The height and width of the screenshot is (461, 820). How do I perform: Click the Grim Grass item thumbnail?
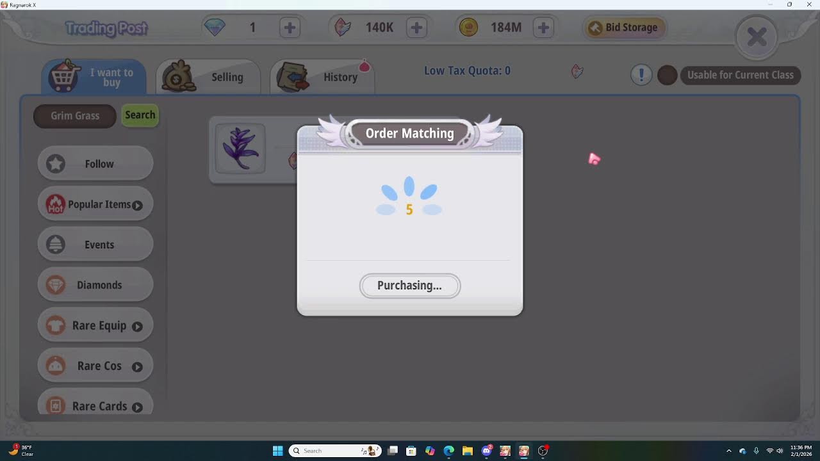pos(240,149)
